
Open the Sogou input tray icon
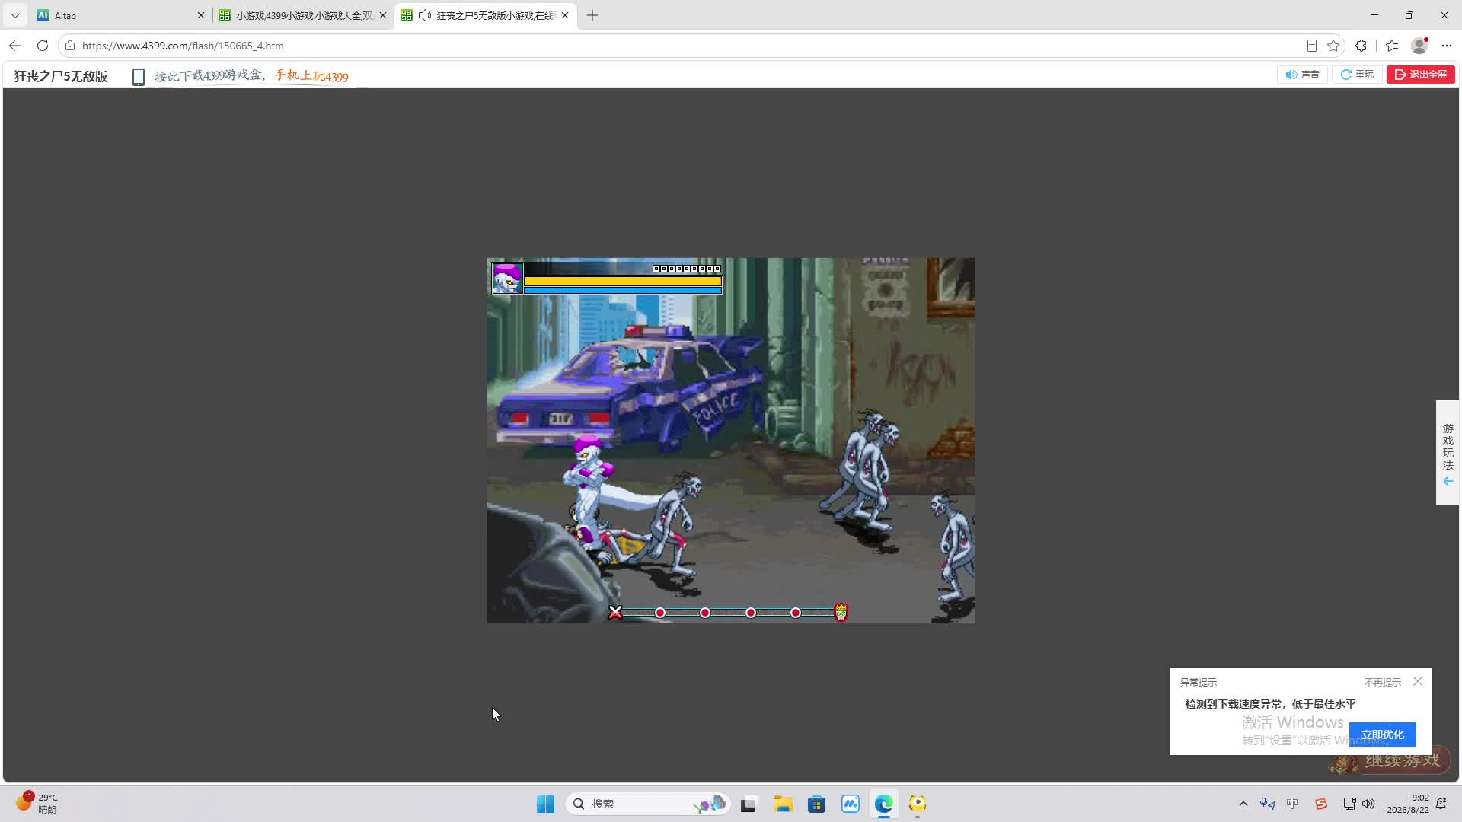tap(1321, 804)
